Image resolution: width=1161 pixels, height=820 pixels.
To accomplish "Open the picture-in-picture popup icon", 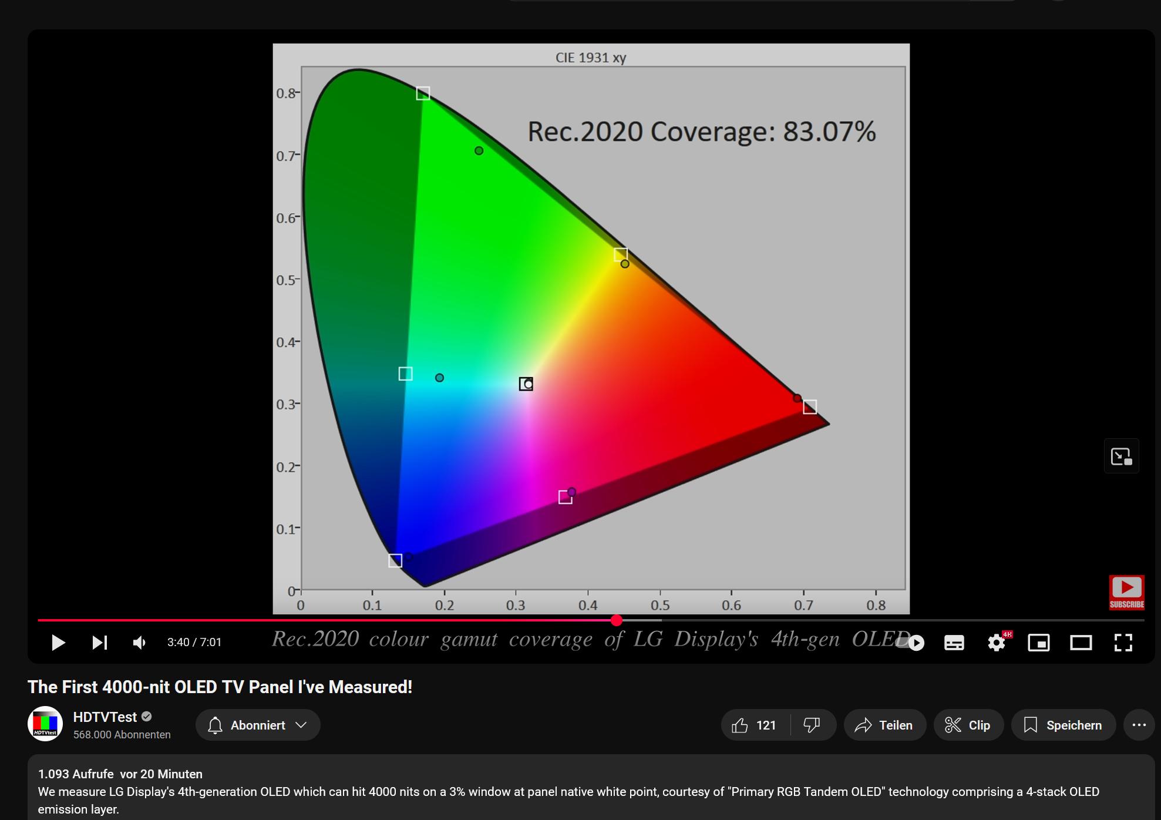I will pyautogui.click(x=1121, y=456).
